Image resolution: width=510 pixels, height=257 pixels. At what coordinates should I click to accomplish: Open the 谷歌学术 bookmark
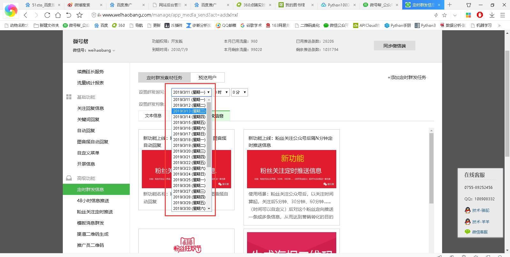[x=251, y=25]
